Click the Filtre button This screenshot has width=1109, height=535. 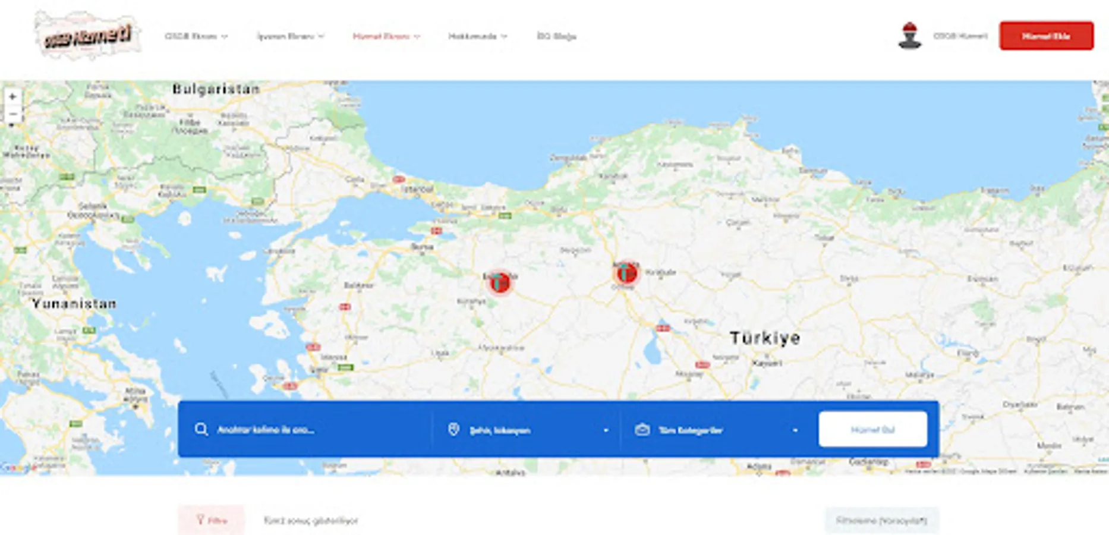tap(211, 520)
